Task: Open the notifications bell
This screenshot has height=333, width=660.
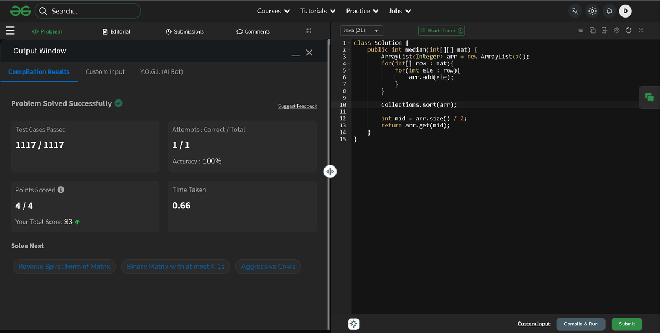Action: click(x=609, y=11)
